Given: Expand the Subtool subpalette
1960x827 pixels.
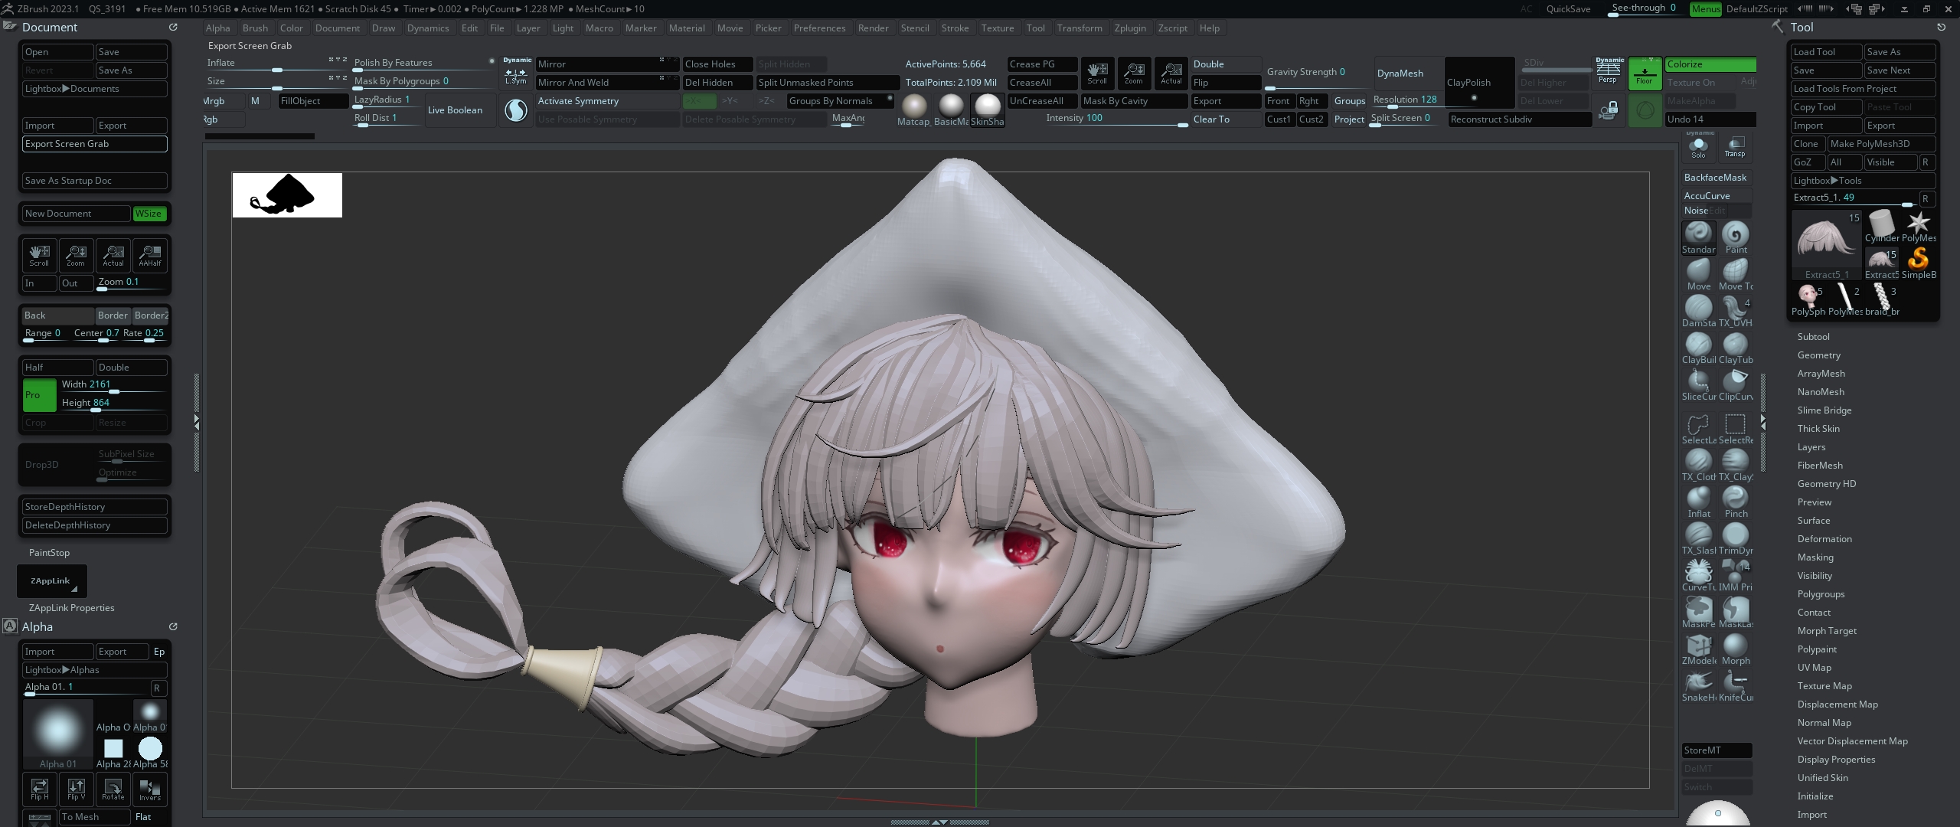Looking at the screenshot, I should coord(1813,337).
